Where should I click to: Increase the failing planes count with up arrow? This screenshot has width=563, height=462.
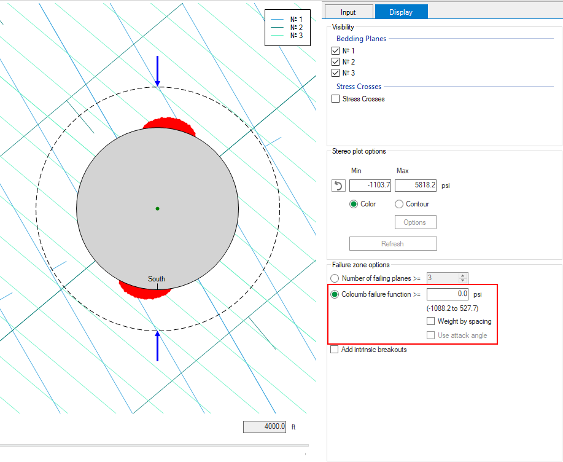point(463,275)
